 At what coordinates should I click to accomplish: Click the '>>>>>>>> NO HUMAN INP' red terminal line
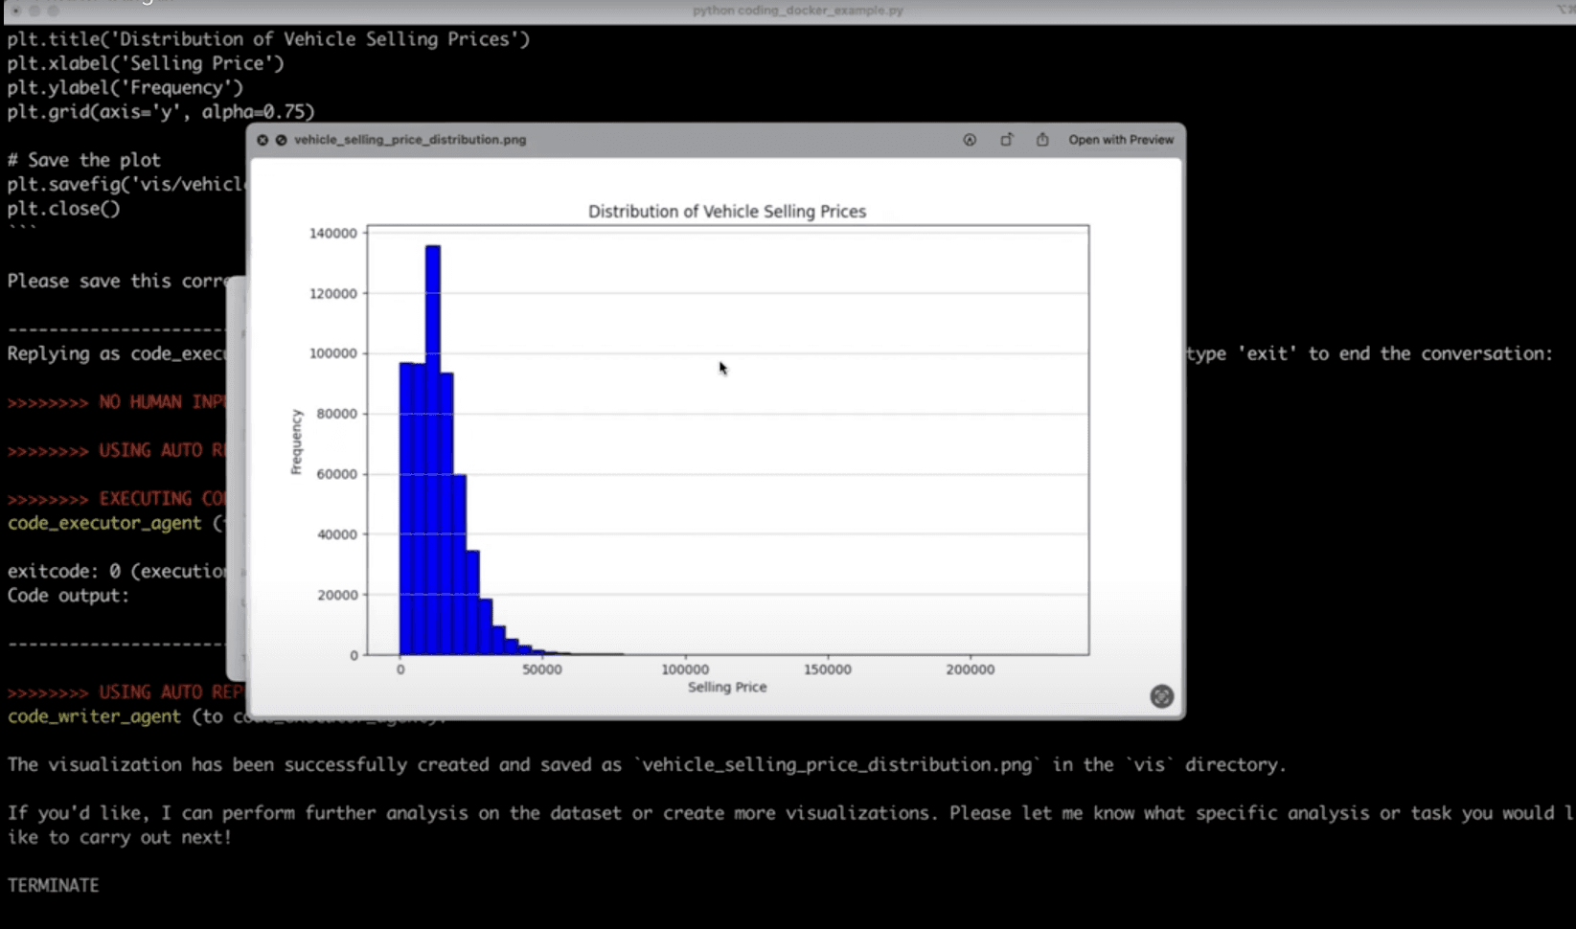pos(117,402)
